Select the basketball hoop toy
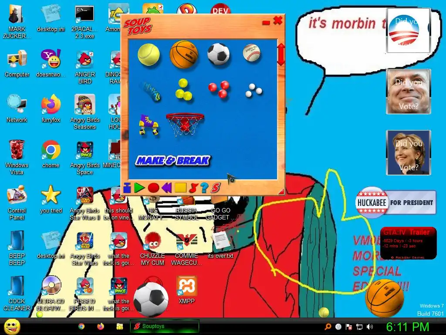 coord(185,124)
